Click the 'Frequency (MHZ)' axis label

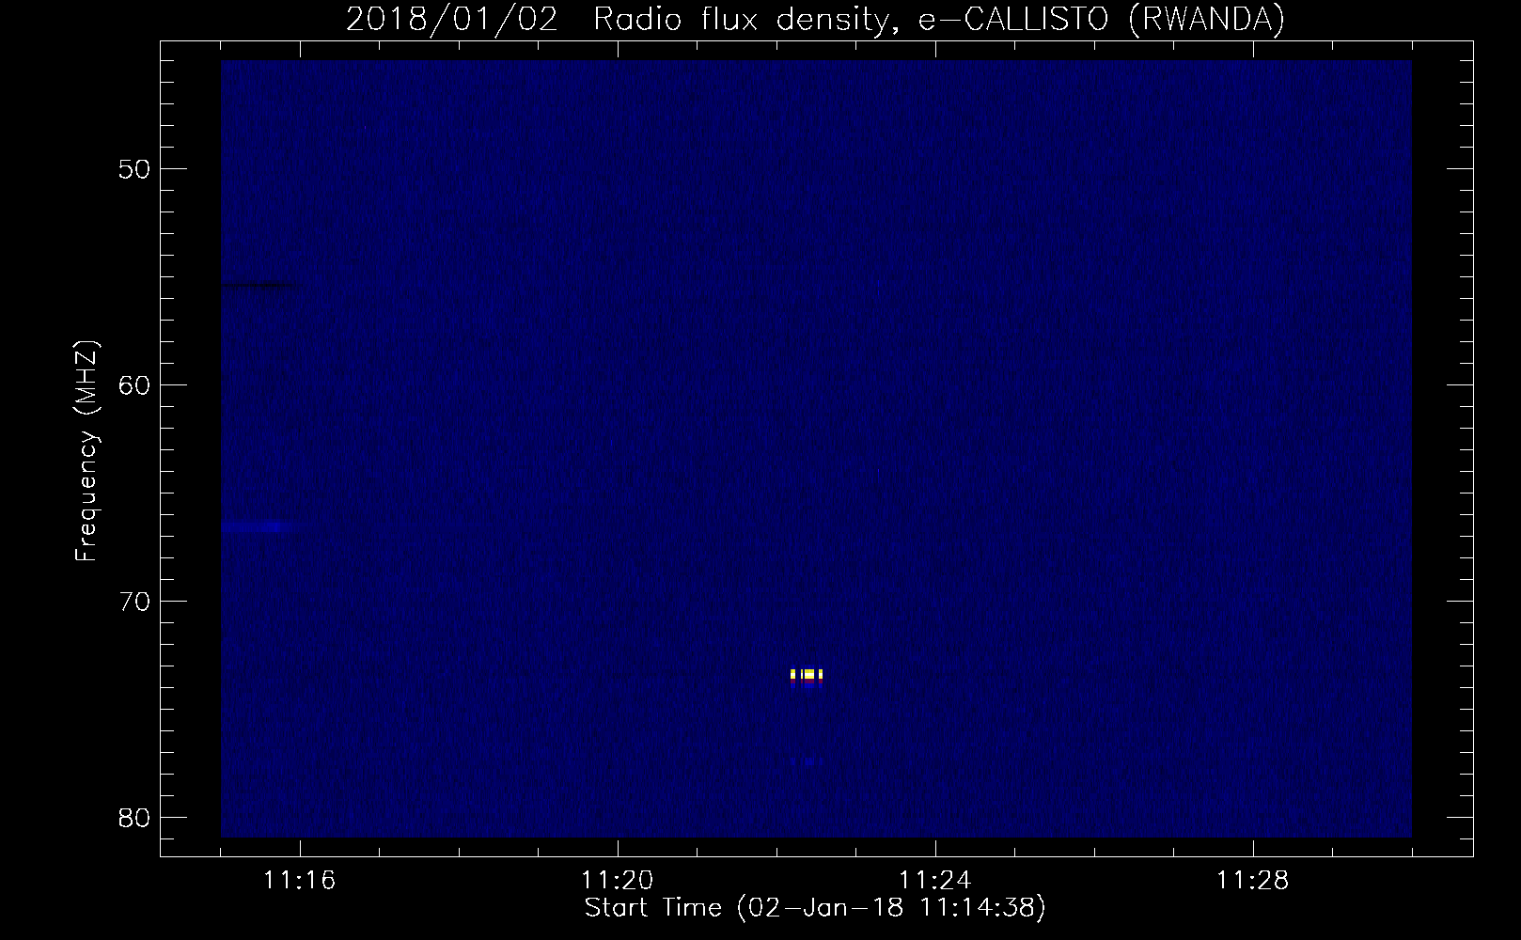point(86,450)
